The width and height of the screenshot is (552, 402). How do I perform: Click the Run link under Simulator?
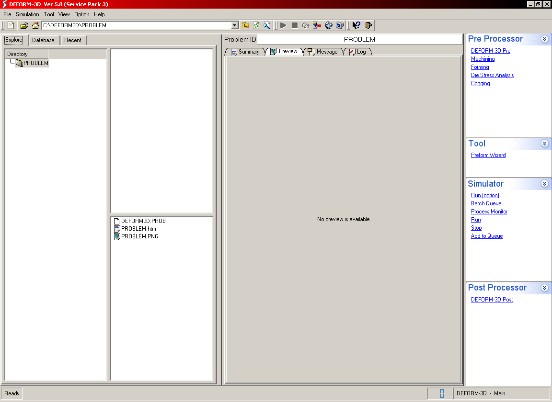point(476,220)
